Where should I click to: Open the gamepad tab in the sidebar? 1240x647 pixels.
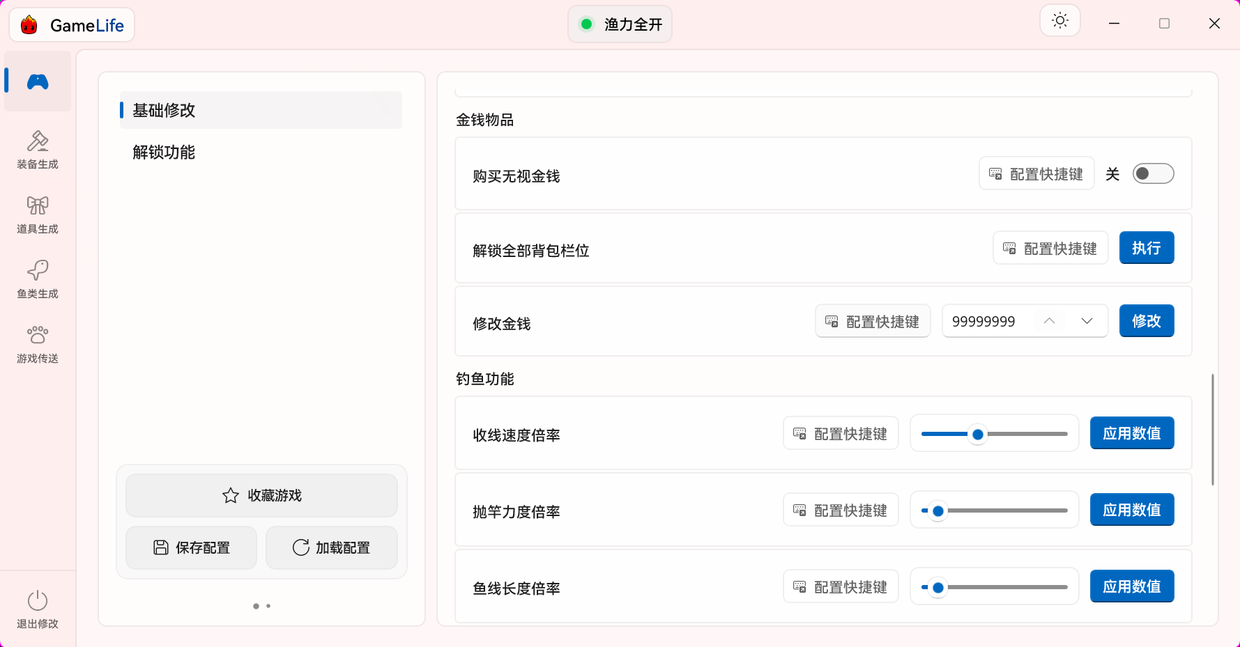(x=38, y=81)
